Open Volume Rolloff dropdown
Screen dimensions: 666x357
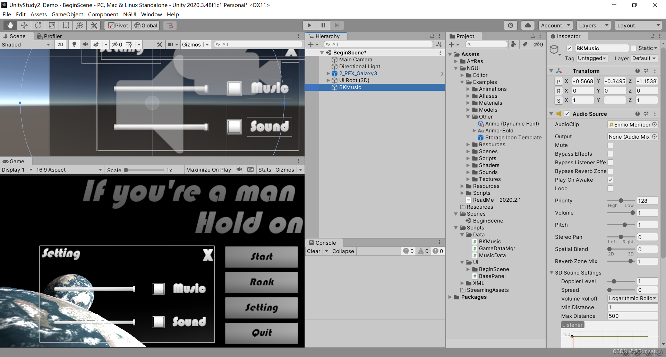633,298
